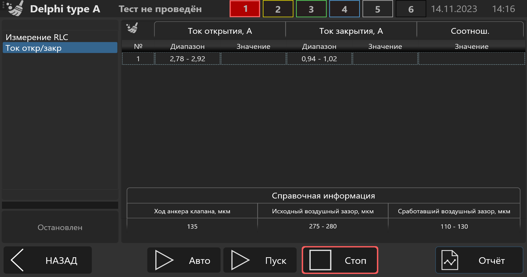Click the clock showing 14:16
Image resolution: width=527 pixels, height=277 pixels.
[x=503, y=9]
